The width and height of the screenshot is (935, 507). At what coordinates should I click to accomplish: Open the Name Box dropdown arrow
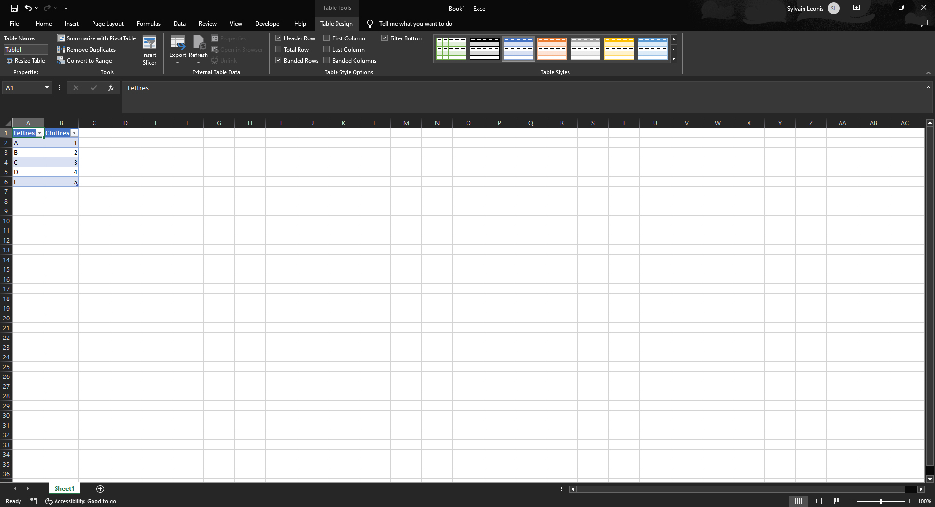tap(47, 88)
